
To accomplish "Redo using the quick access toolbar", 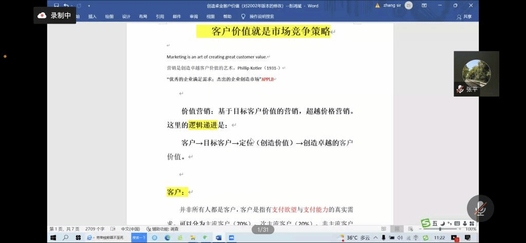I will click(x=79, y=6).
